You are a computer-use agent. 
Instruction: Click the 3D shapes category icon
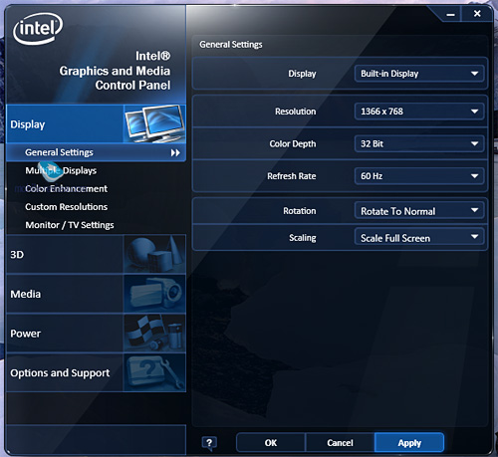click(x=154, y=254)
